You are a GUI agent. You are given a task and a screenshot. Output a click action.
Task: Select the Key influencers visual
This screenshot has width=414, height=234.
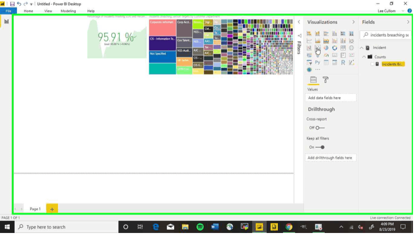352,63
